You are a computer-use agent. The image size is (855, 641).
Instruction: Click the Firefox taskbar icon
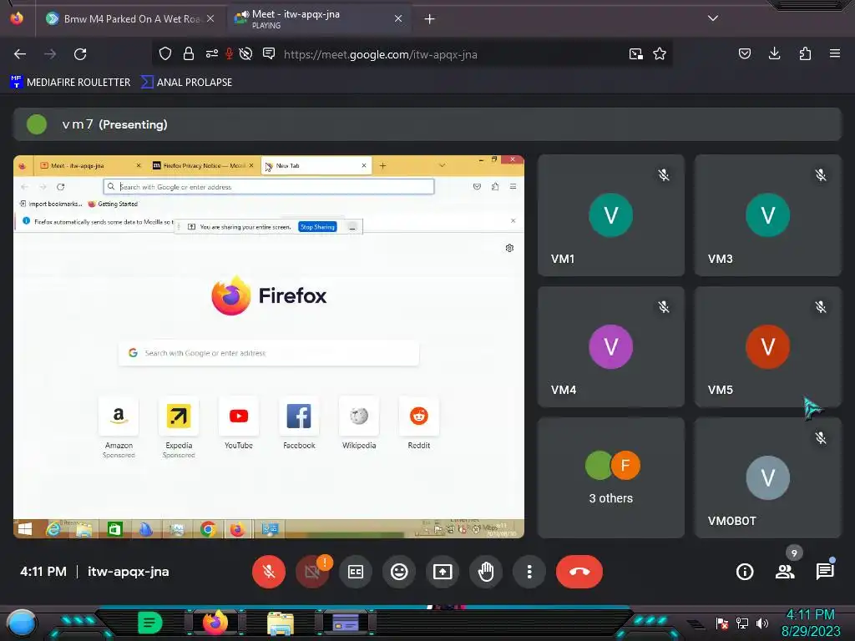click(x=215, y=623)
